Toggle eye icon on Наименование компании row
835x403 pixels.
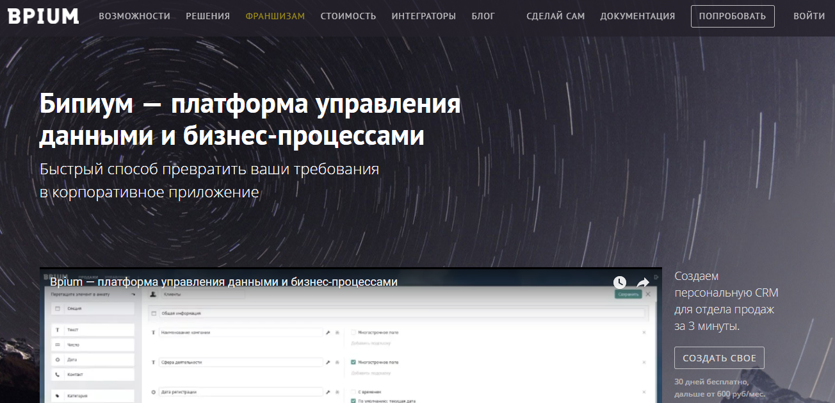coord(337,333)
